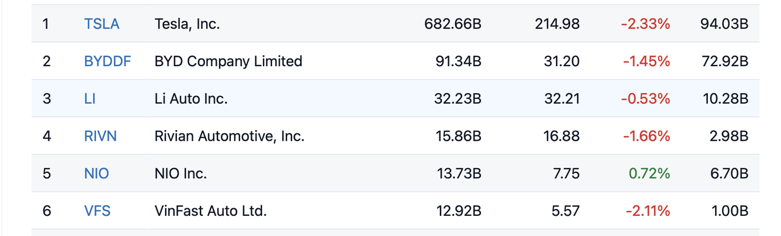Click Tesla's 682.66B market cap value
Viewport: 781px width, 236px height.
[453, 24]
